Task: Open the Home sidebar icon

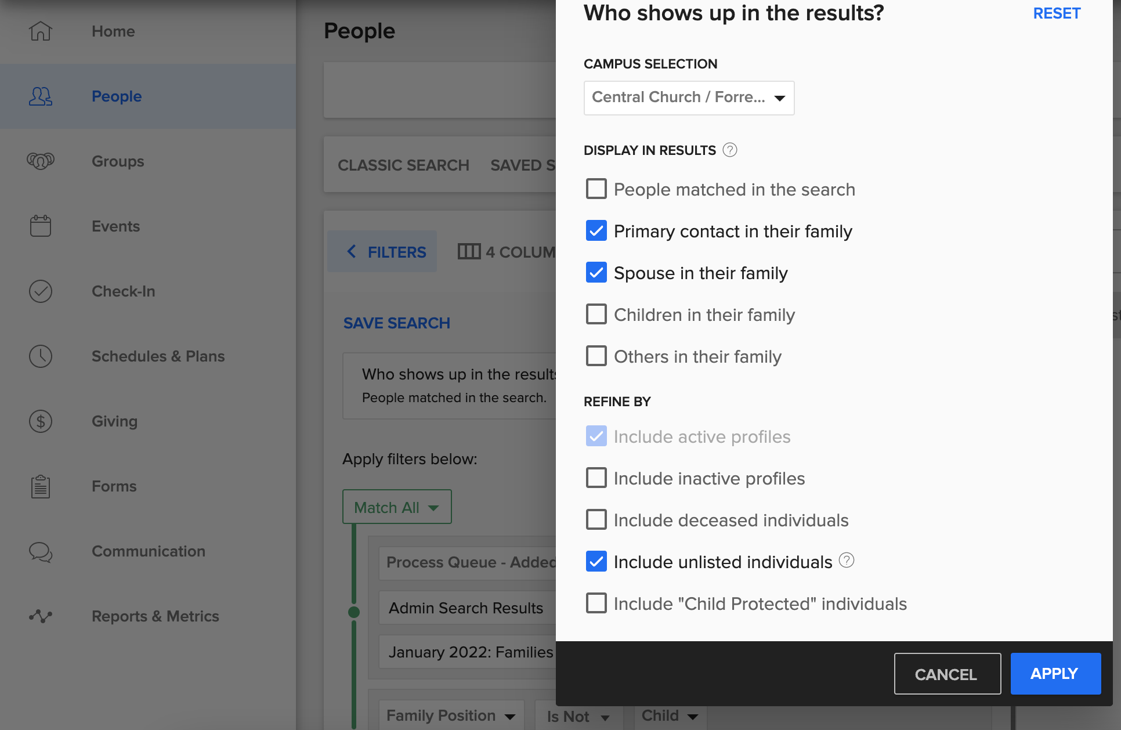Action: pyautogui.click(x=40, y=31)
